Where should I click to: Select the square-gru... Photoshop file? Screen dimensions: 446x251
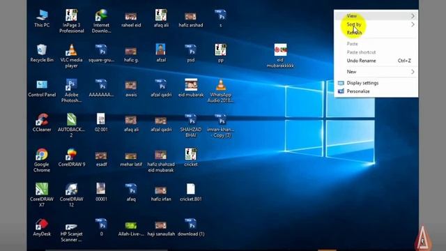point(101,53)
